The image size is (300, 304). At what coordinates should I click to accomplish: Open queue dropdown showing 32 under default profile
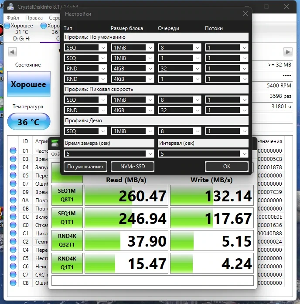tap(179, 68)
